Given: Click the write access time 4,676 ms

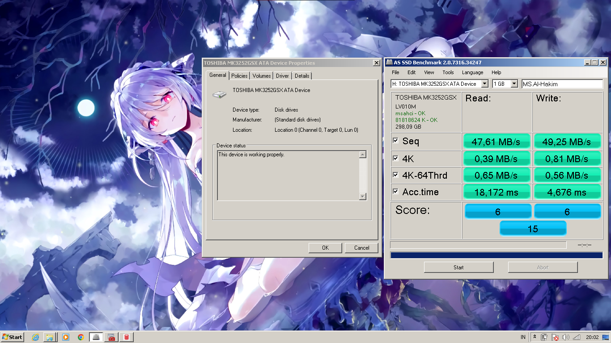Looking at the screenshot, I should coord(567,192).
